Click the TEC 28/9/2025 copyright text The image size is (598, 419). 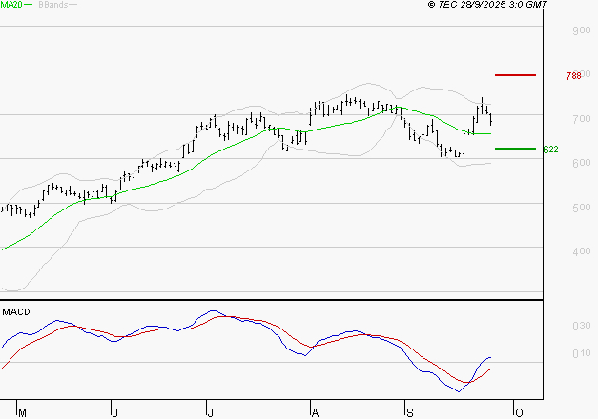[x=487, y=5]
